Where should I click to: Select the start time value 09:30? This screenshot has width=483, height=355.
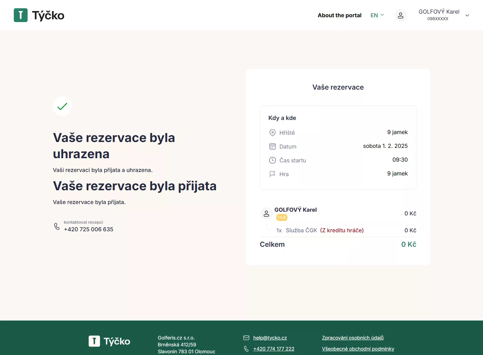coord(400,160)
